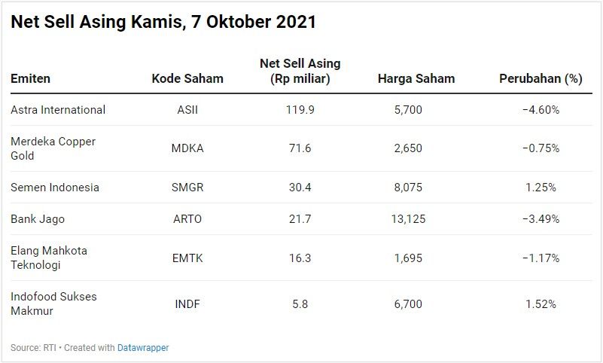Click the ARTO stock code
Viewport: 603px width, 363px height.
click(x=187, y=219)
